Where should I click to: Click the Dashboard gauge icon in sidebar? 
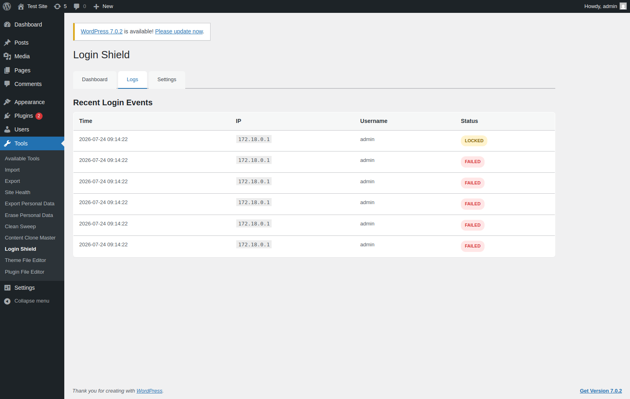[x=7, y=25]
